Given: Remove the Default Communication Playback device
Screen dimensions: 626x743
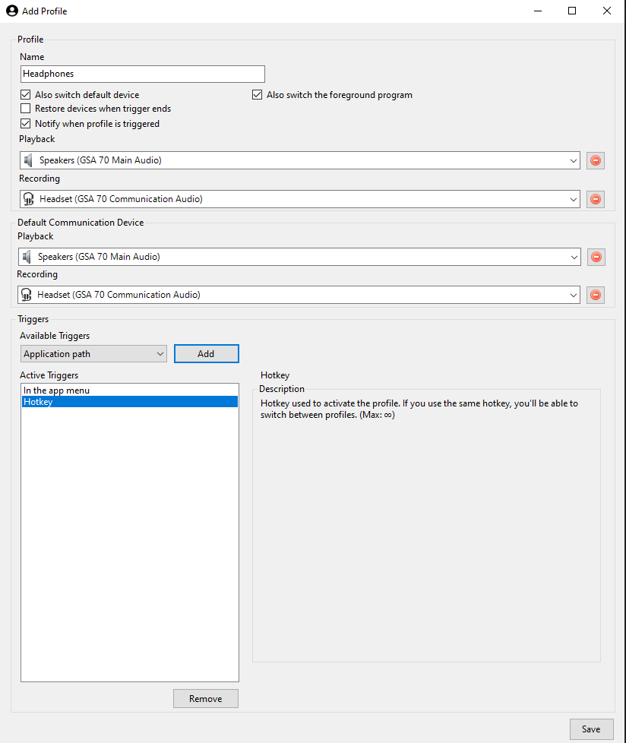Looking at the screenshot, I should [596, 257].
